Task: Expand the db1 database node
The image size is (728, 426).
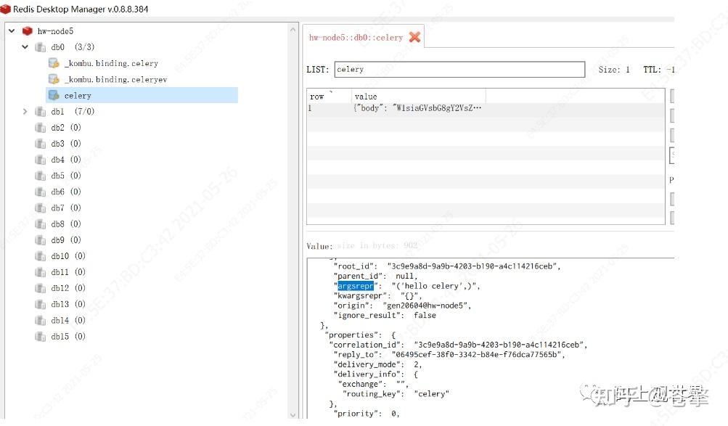Action: [x=25, y=111]
